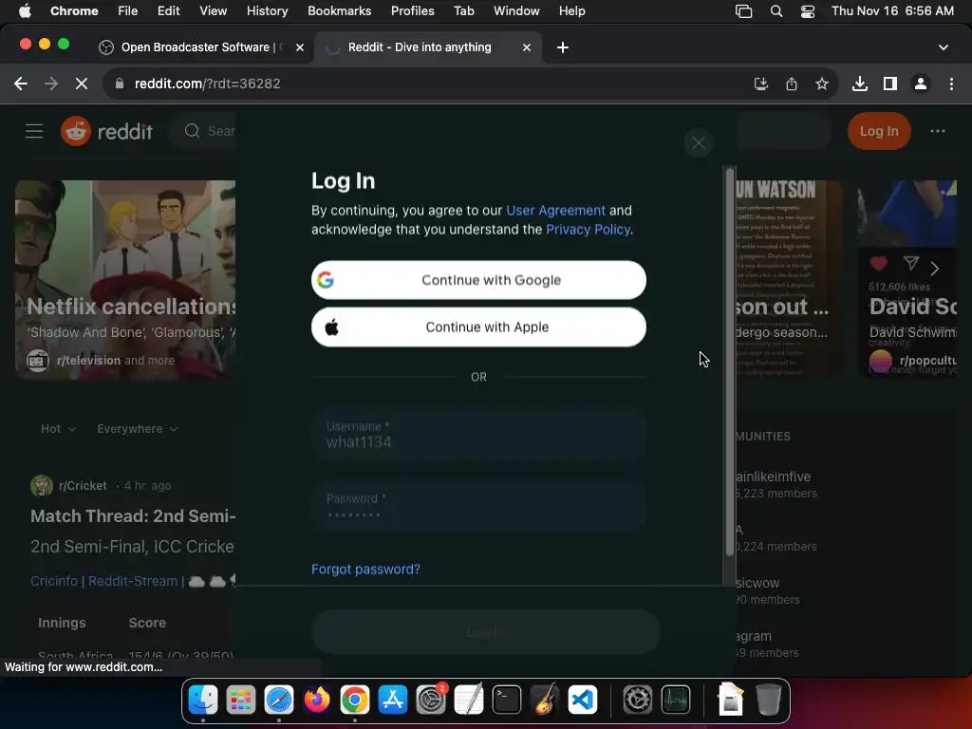Continue with Apple button

pos(478,327)
